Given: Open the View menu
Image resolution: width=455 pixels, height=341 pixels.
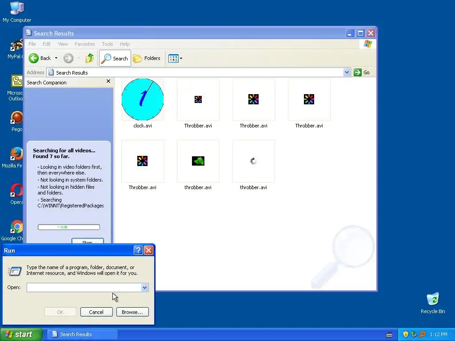Looking at the screenshot, I should pyautogui.click(x=63, y=44).
